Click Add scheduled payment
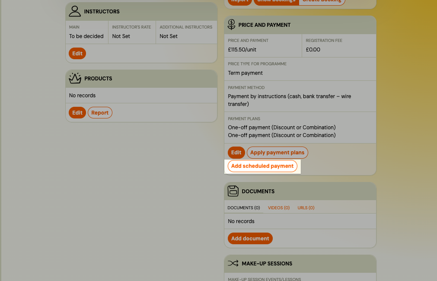 pyautogui.click(x=262, y=166)
